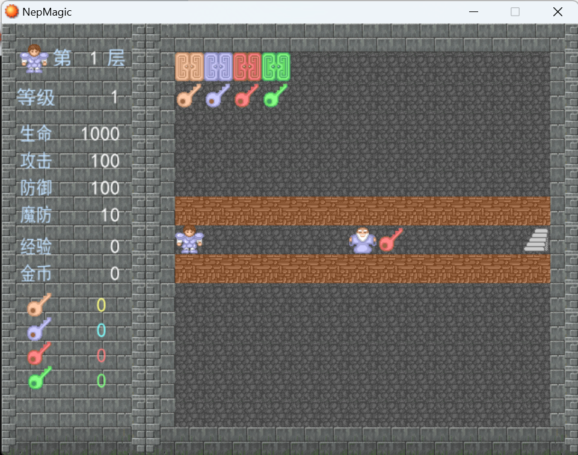
Task: Click the 防御 defense label
Action: (35, 188)
